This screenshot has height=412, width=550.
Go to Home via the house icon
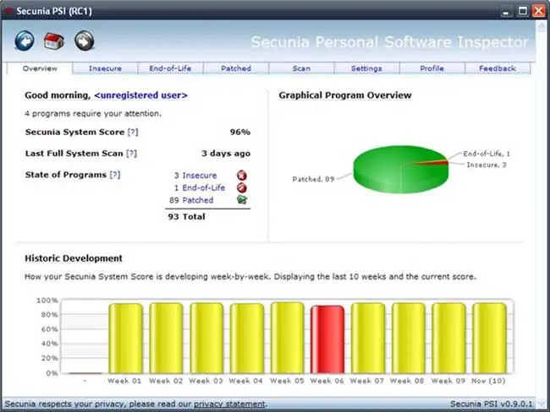53,41
